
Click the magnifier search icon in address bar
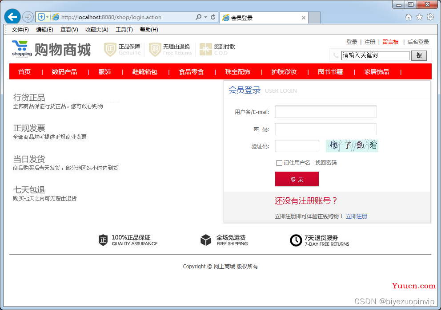pyautogui.click(x=199, y=17)
